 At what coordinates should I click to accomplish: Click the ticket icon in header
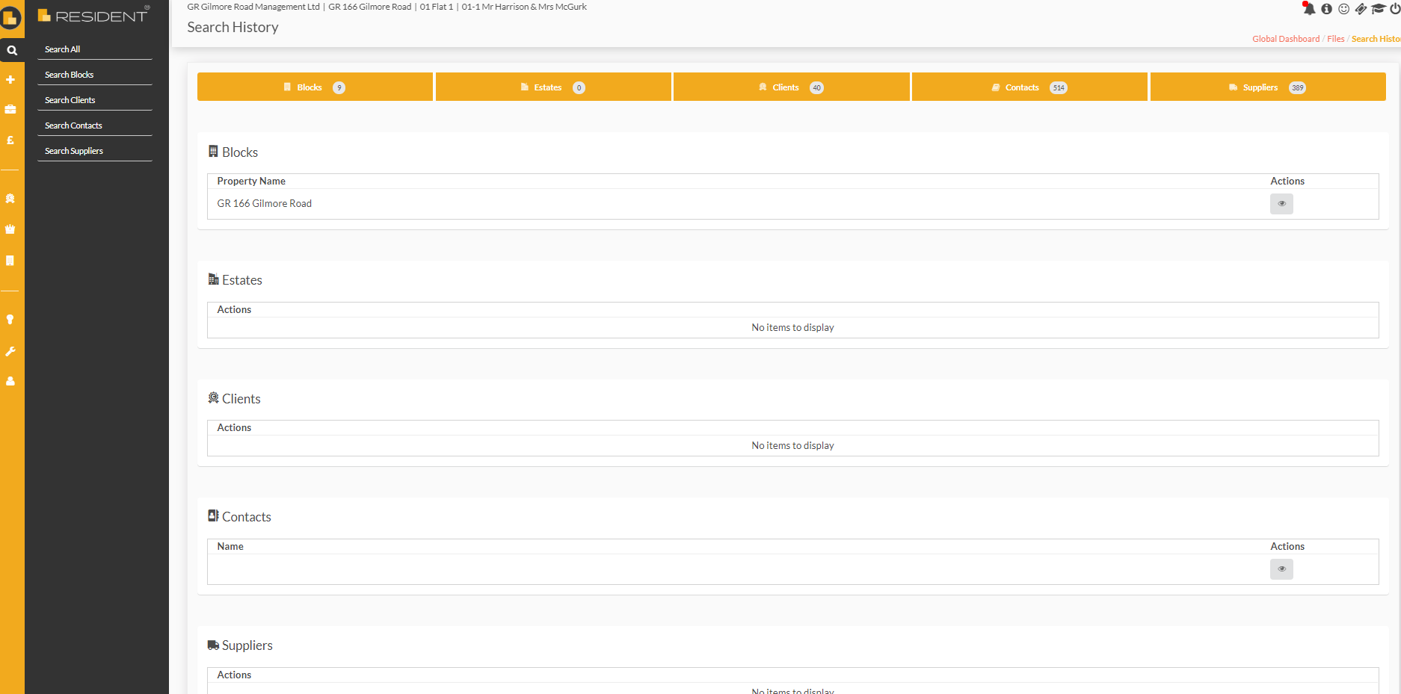tap(1361, 9)
